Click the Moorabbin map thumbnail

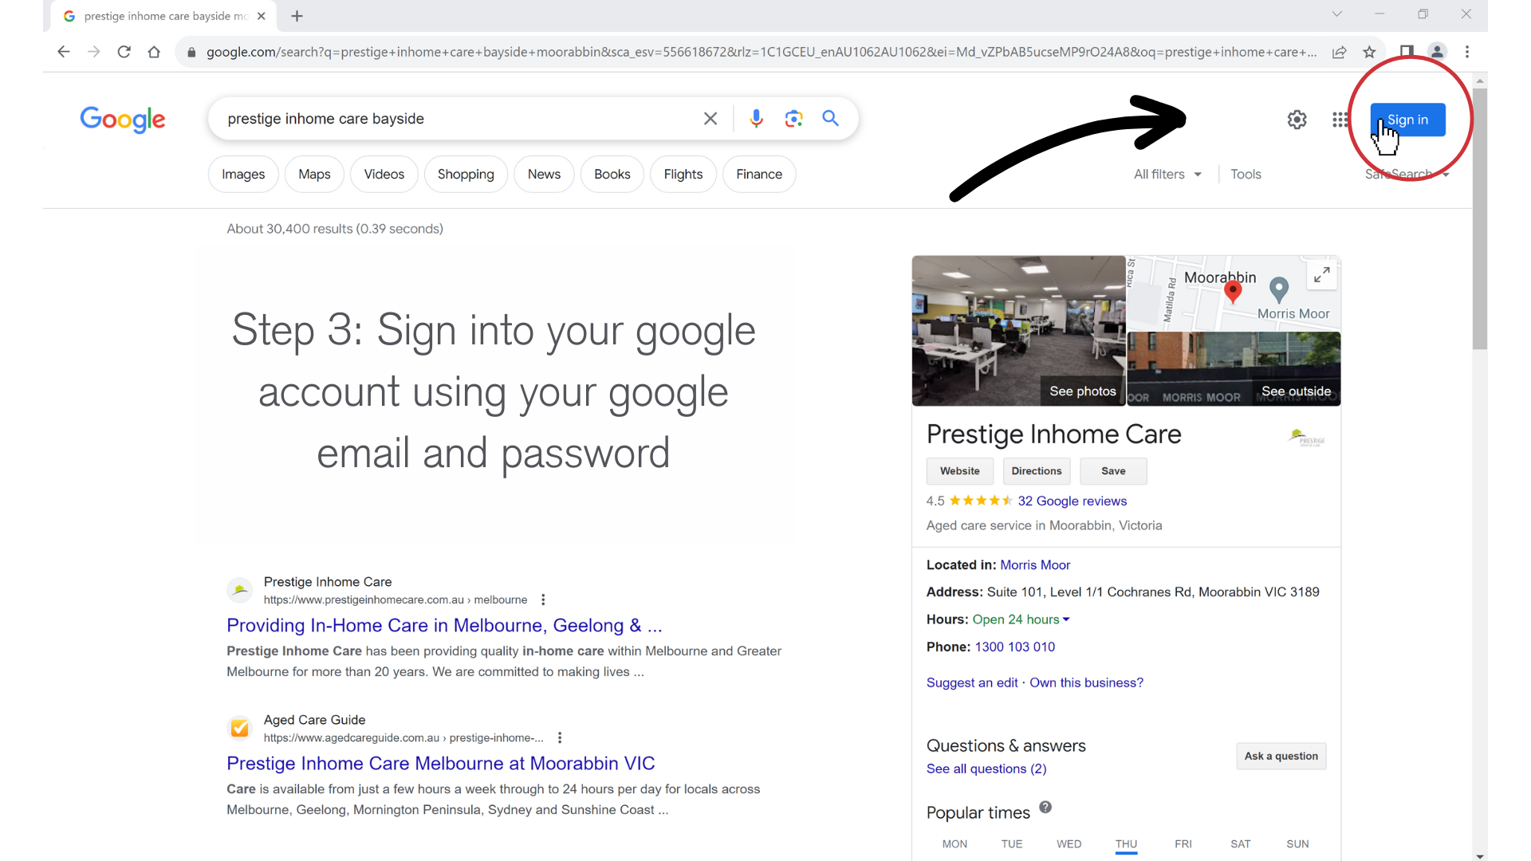pos(1234,293)
